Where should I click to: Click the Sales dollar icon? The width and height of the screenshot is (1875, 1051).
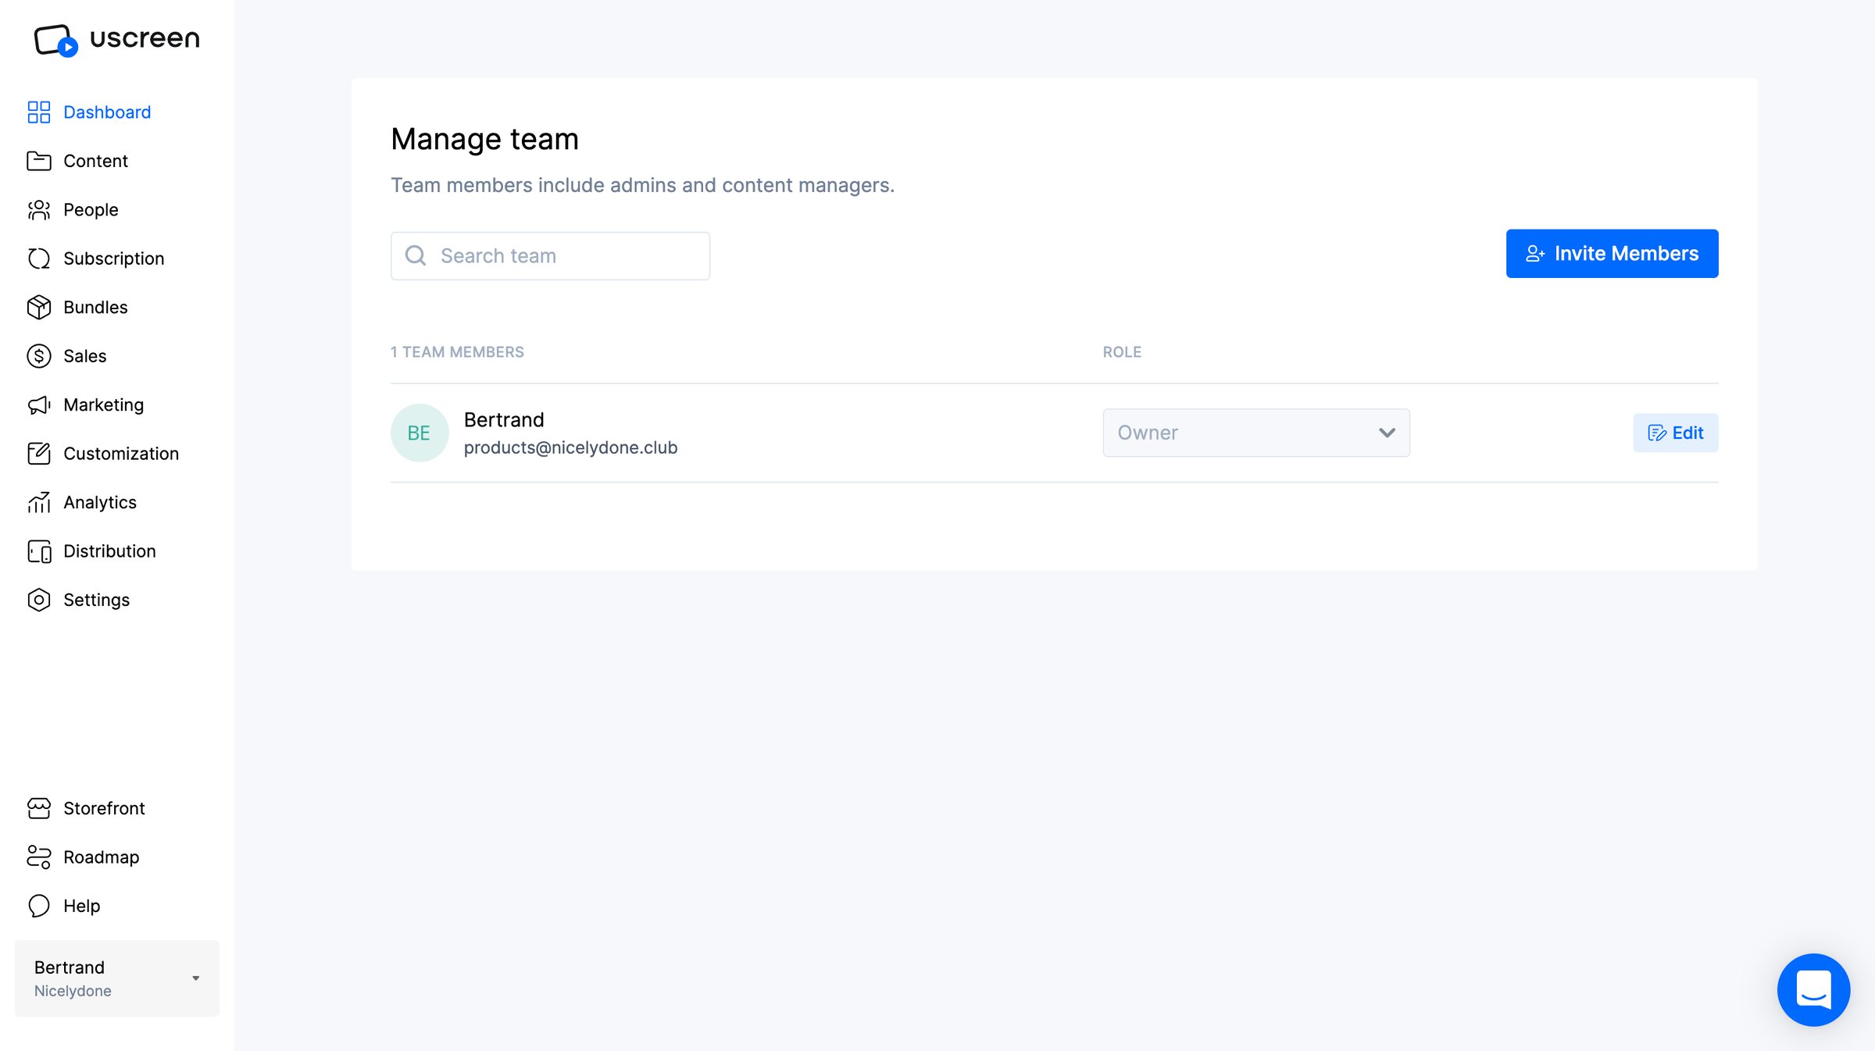(39, 356)
